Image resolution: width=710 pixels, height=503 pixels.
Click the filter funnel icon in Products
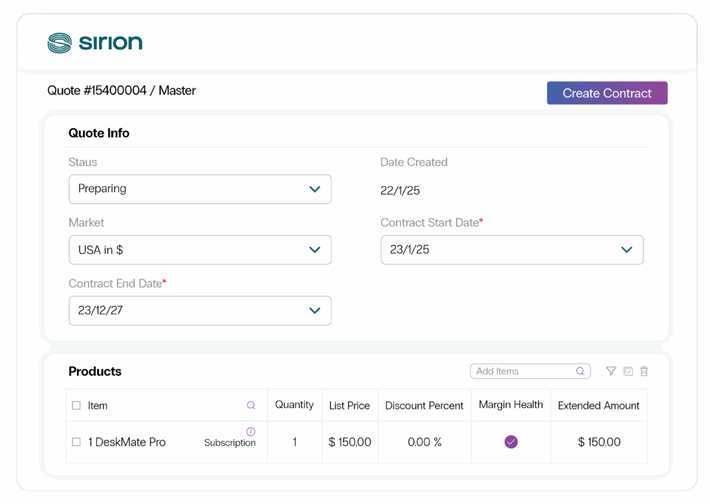(x=611, y=371)
